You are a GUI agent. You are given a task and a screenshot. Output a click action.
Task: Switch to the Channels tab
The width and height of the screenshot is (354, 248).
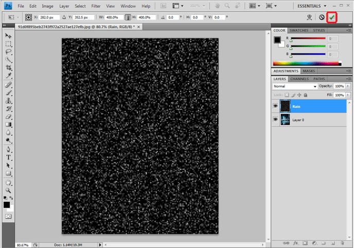tap(299, 79)
